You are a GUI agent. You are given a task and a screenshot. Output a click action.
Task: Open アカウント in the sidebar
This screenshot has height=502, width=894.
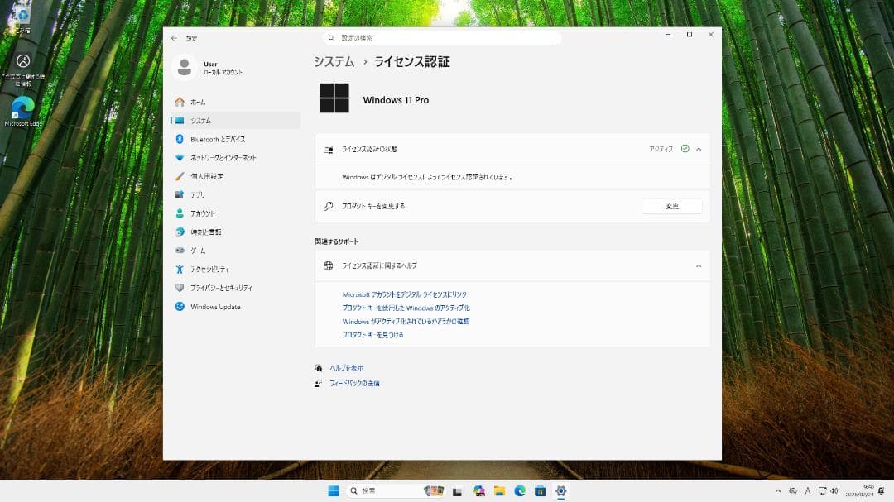(x=235, y=213)
